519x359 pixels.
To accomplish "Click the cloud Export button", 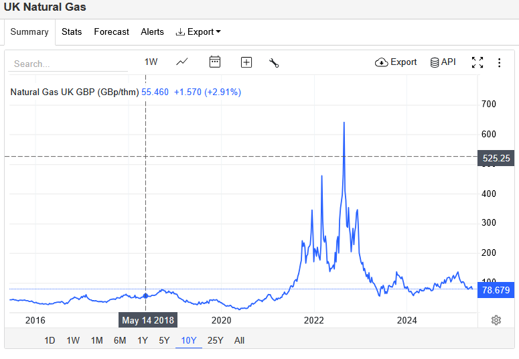I will [x=396, y=62].
